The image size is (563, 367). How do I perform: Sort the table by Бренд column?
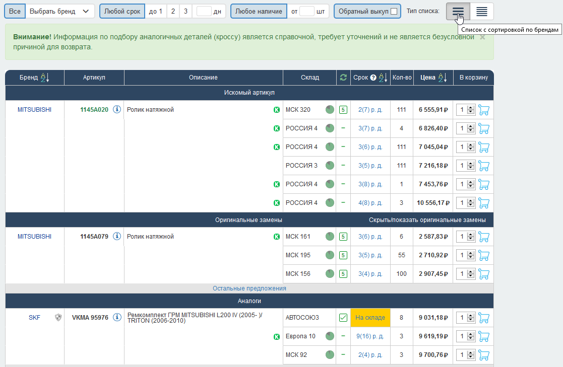coord(44,78)
